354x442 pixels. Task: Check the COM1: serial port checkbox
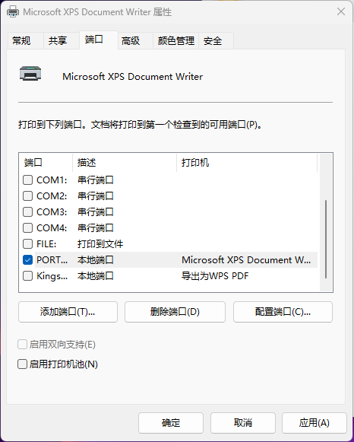(x=27, y=180)
